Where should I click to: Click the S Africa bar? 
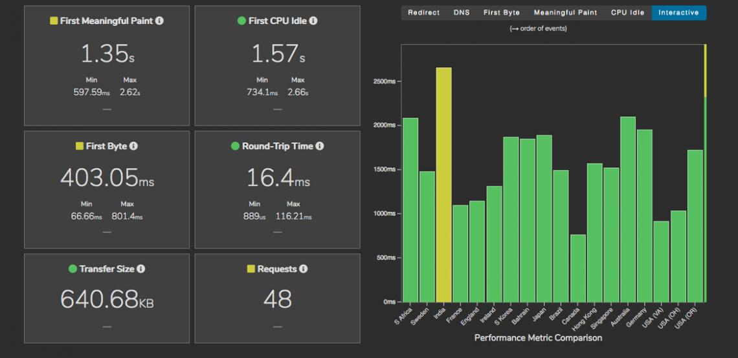(x=410, y=209)
